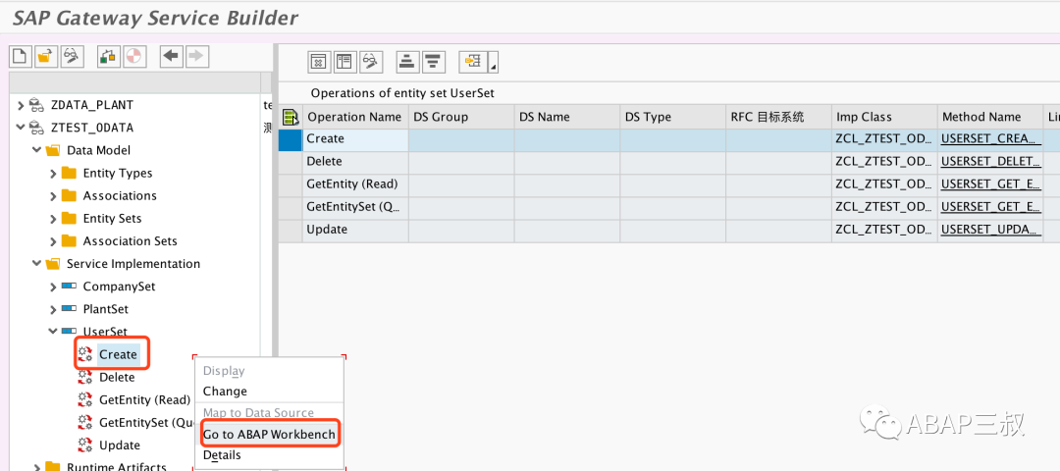Collapse the ZTEST_ODATA project node

click(21, 128)
